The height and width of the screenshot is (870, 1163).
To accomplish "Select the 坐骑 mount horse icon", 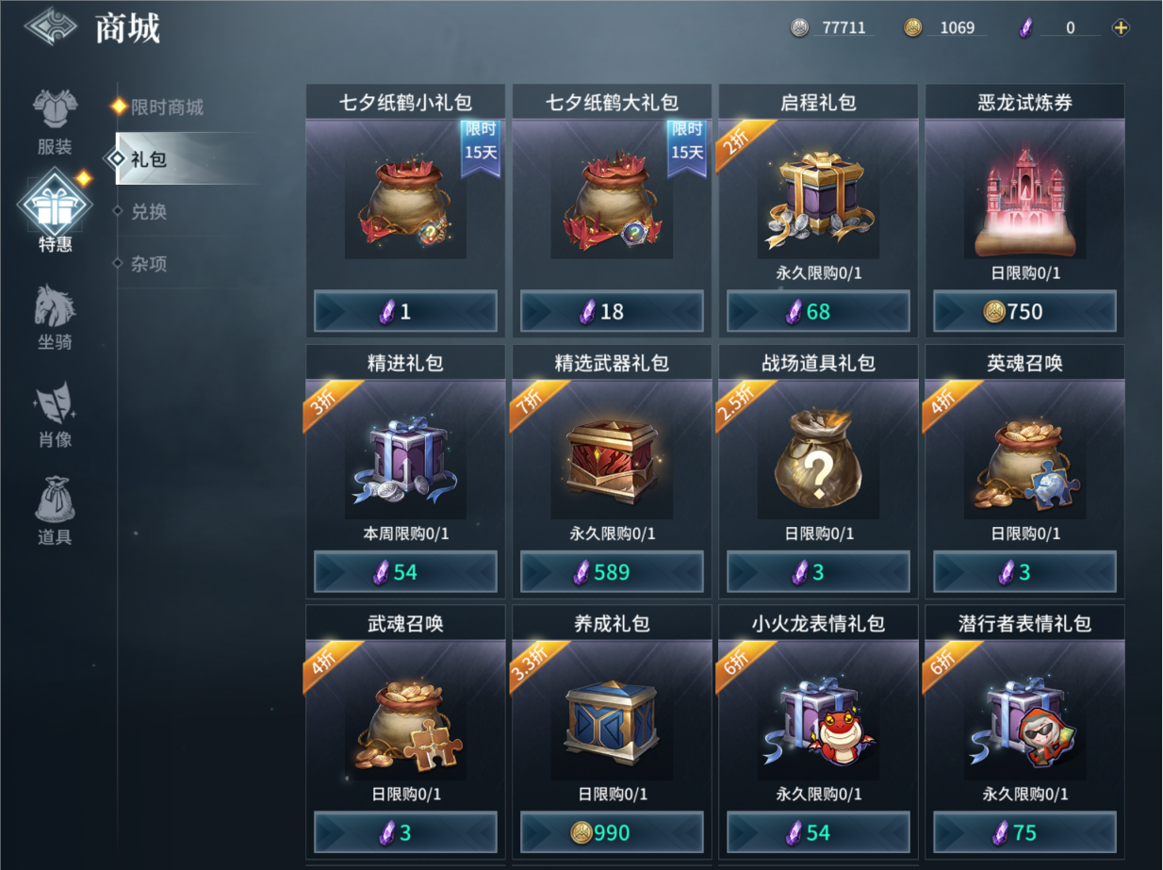I will (54, 305).
